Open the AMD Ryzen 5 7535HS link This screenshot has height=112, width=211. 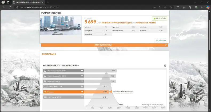tap(146, 23)
